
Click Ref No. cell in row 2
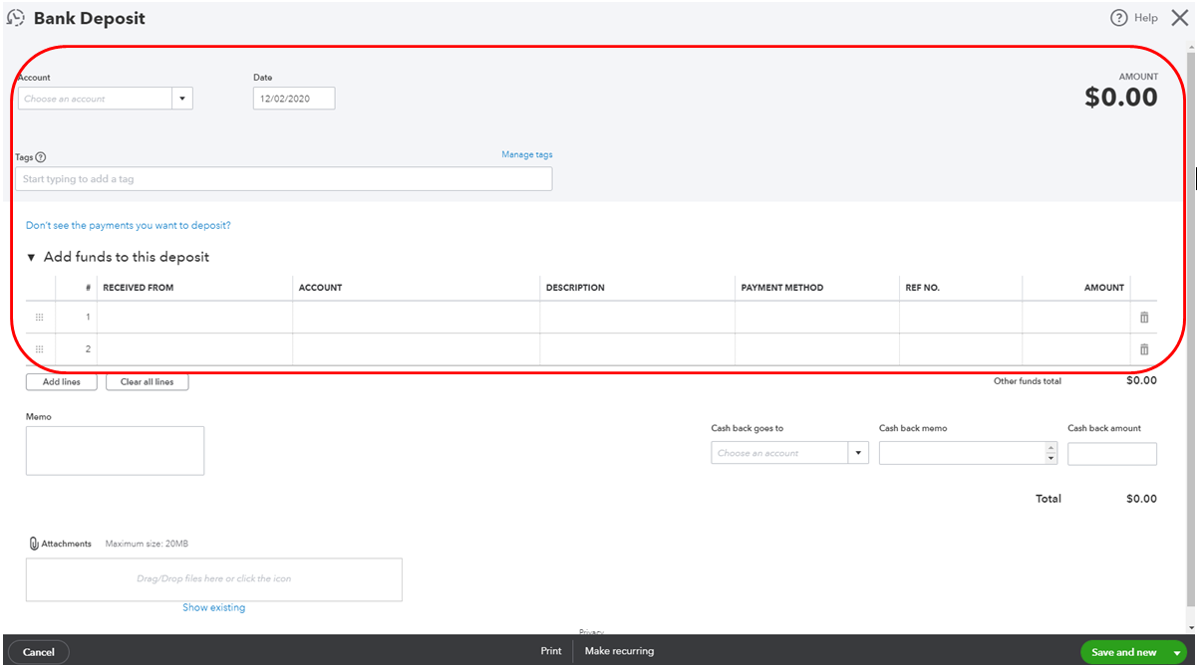[x=961, y=349]
